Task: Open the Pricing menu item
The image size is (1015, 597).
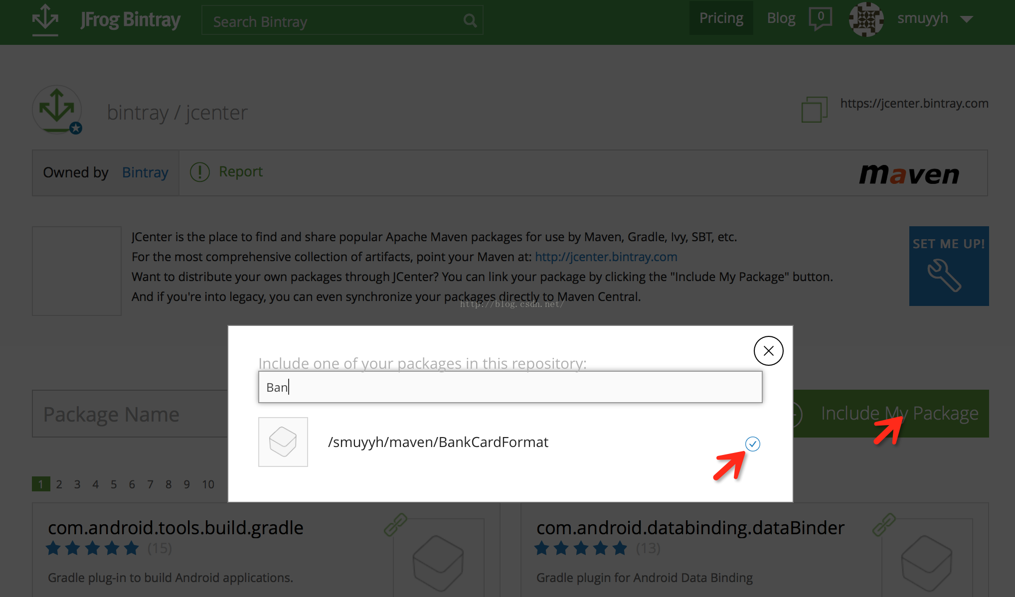Action: pos(721,18)
